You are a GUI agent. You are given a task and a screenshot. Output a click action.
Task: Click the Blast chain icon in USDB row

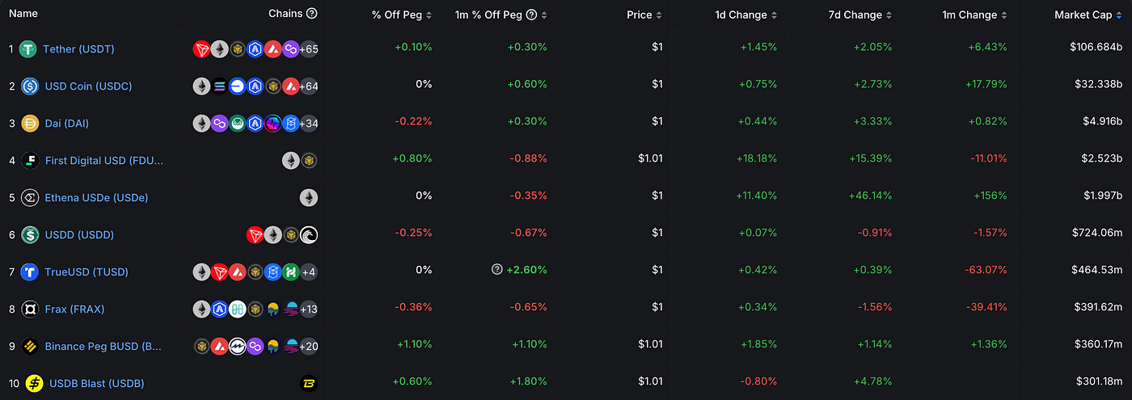(x=308, y=383)
